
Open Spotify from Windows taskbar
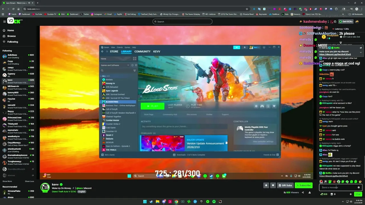[214, 202]
